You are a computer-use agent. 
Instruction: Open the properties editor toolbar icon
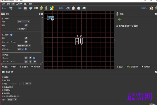pyautogui.click(x=26, y=8)
